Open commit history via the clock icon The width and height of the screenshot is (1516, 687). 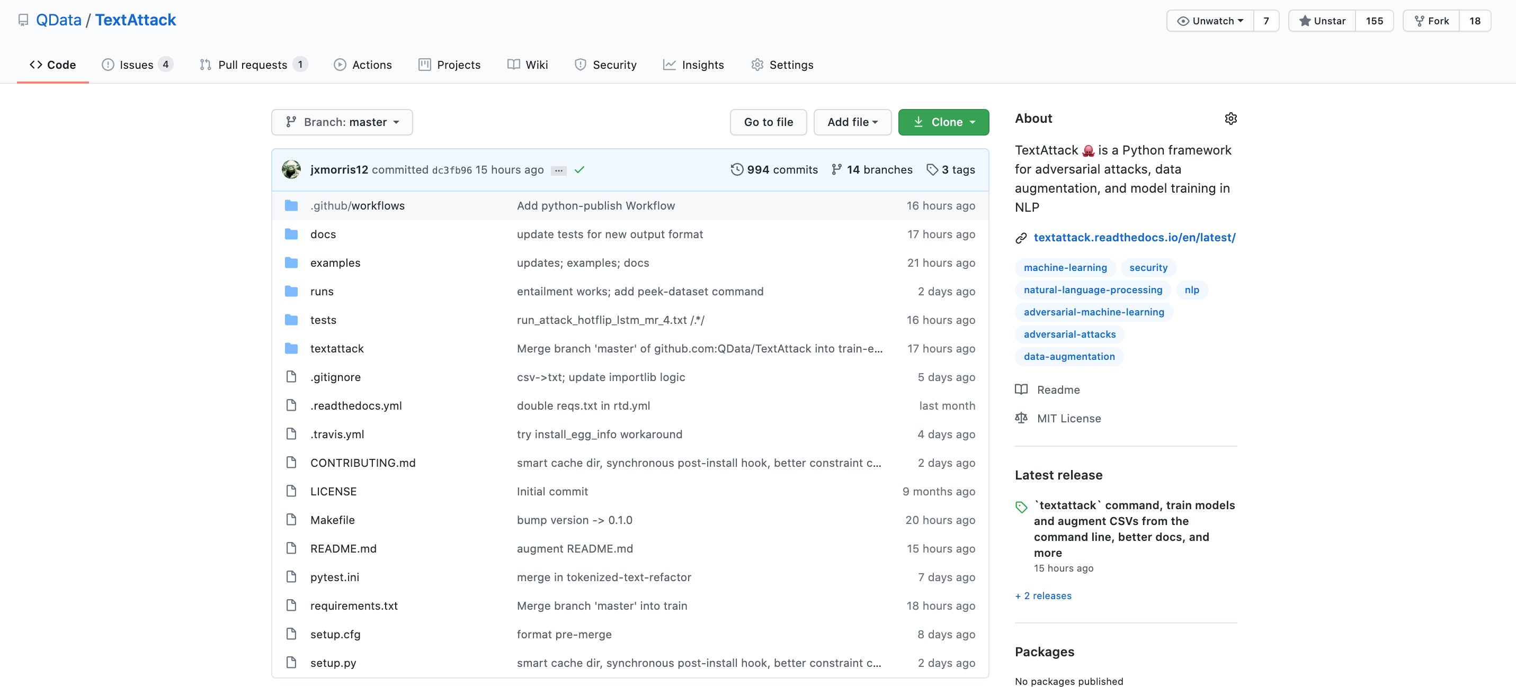(737, 169)
